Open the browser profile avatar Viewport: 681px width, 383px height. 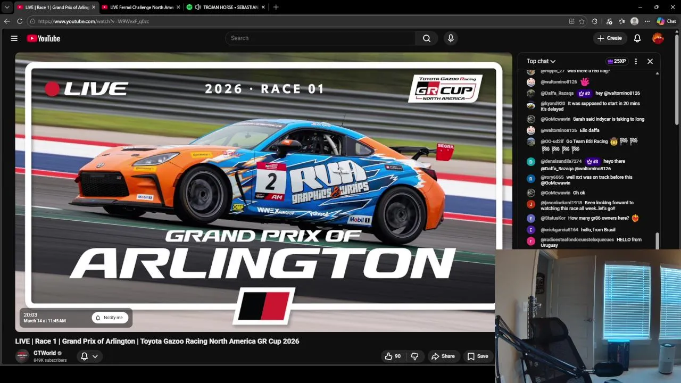pos(634,21)
